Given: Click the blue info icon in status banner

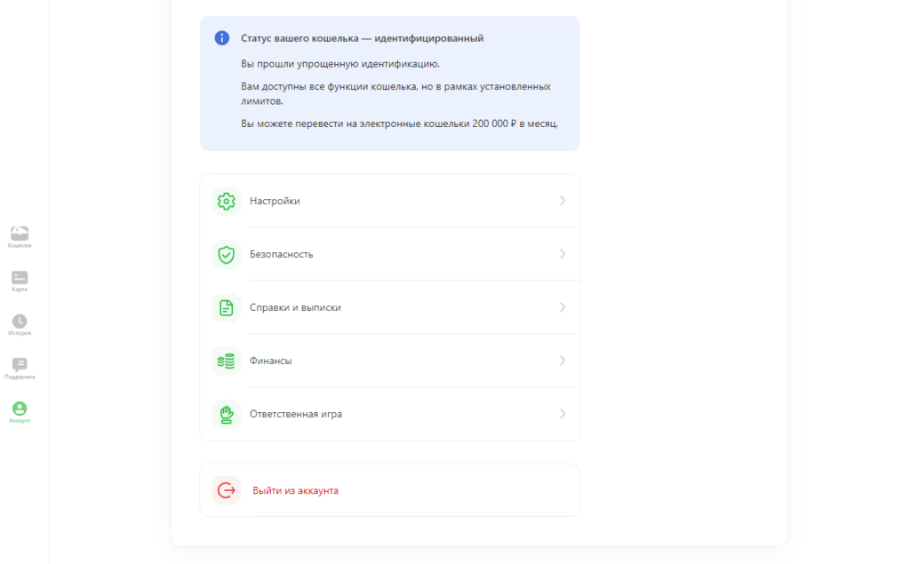Looking at the screenshot, I should pyautogui.click(x=221, y=37).
